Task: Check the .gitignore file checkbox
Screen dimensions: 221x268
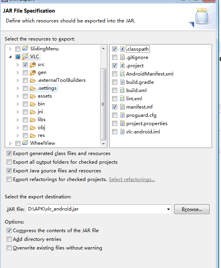Action: click(x=114, y=57)
